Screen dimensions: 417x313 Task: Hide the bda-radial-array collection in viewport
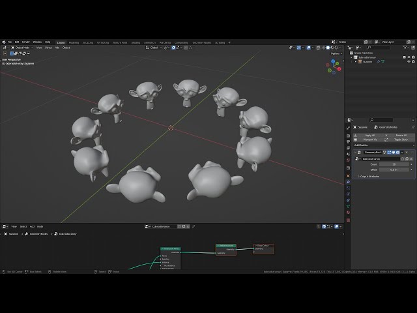pyautogui.click(x=409, y=57)
